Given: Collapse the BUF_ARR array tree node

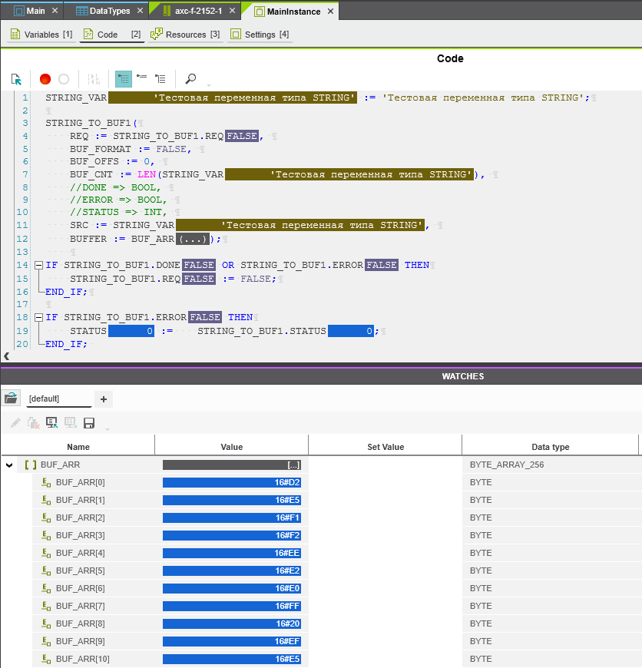Looking at the screenshot, I should pos(10,465).
